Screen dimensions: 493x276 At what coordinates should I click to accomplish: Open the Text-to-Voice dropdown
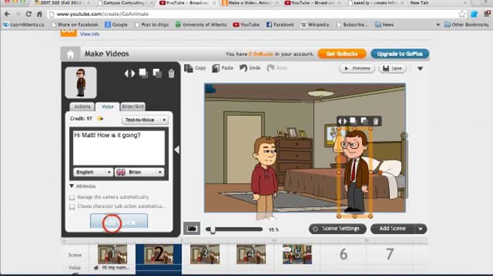[145, 120]
